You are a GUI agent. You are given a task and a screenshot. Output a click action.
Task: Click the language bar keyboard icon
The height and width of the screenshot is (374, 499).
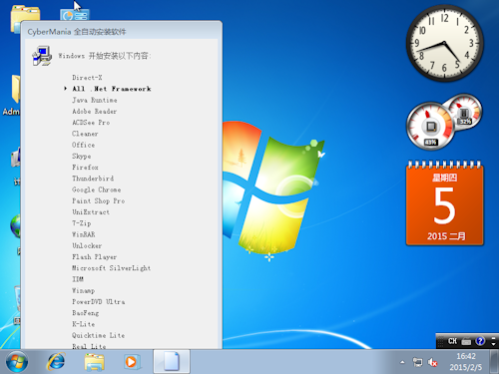pos(466,341)
